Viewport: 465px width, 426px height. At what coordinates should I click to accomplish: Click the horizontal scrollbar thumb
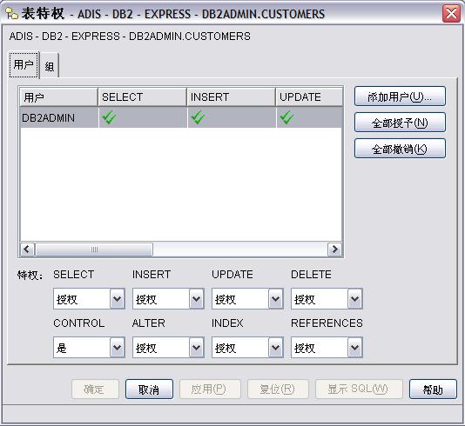(x=94, y=250)
